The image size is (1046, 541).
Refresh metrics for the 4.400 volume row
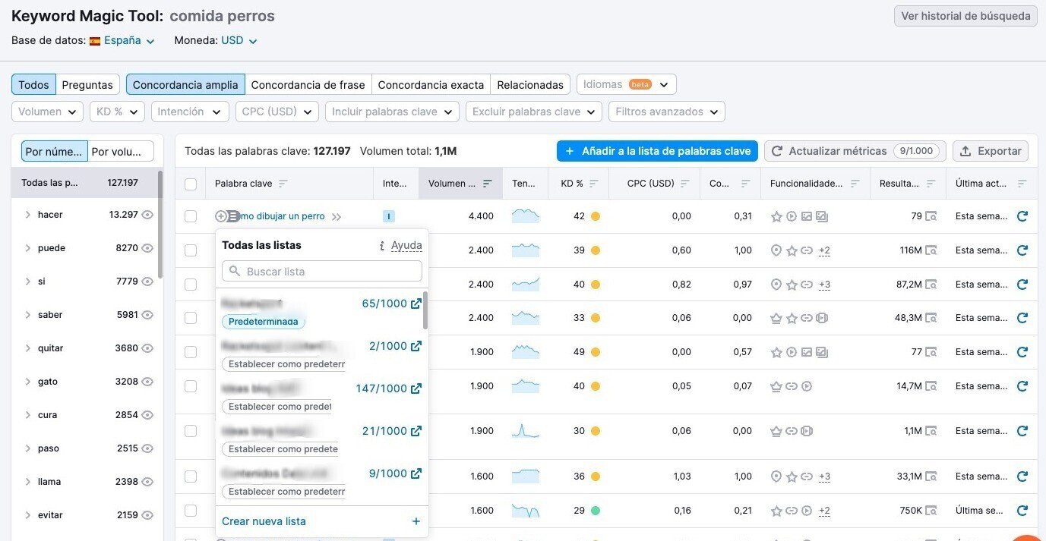1022,216
